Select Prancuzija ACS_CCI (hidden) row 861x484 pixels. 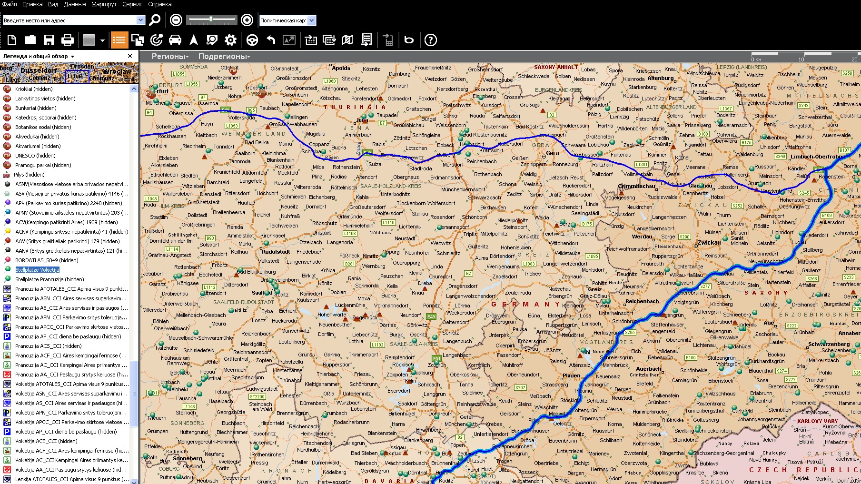click(x=49, y=346)
